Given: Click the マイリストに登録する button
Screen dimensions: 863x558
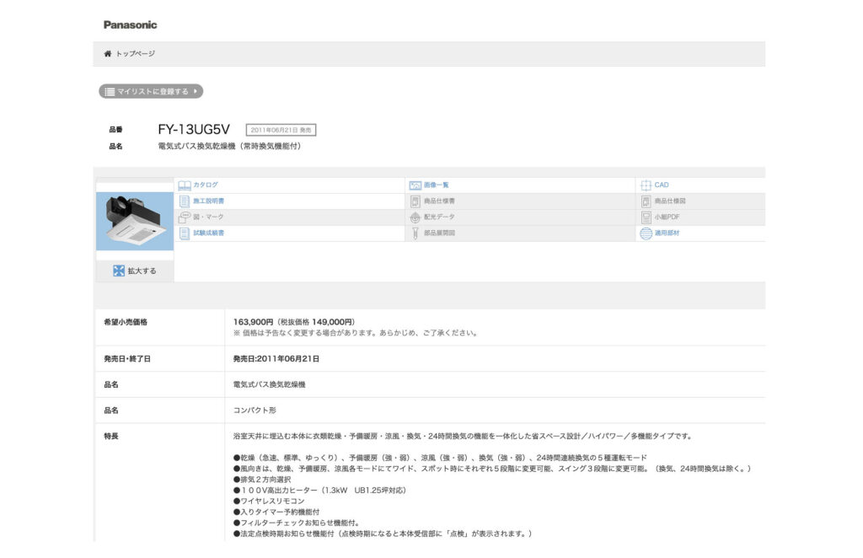Looking at the screenshot, I should click(151, 91).
